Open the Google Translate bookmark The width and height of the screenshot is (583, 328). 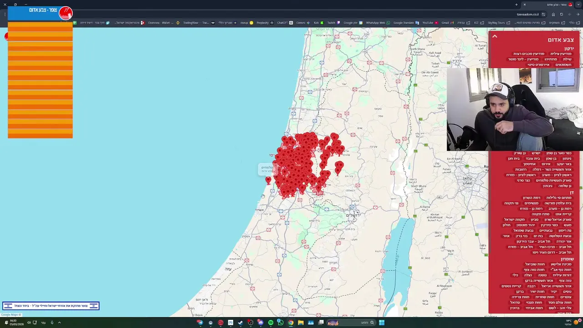[406, 23]
